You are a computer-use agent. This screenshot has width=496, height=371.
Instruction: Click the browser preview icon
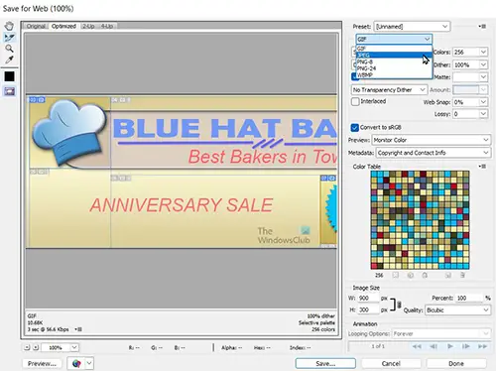76,363
